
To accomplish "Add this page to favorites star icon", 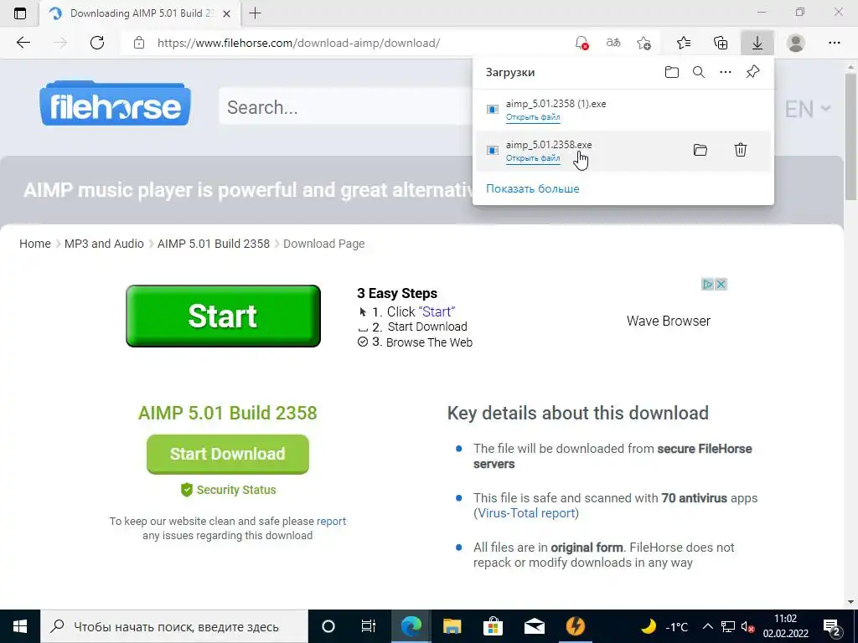I will tap(644, 43).
